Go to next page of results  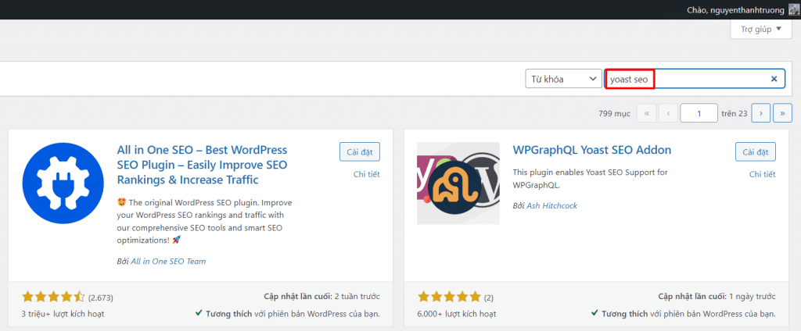point(761,113)
